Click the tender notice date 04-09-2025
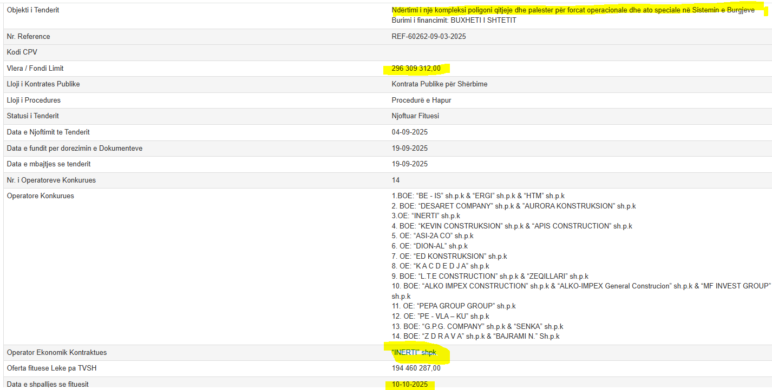Image resolution: width=772 pixels, height=390 pixels. coord(409,132)
